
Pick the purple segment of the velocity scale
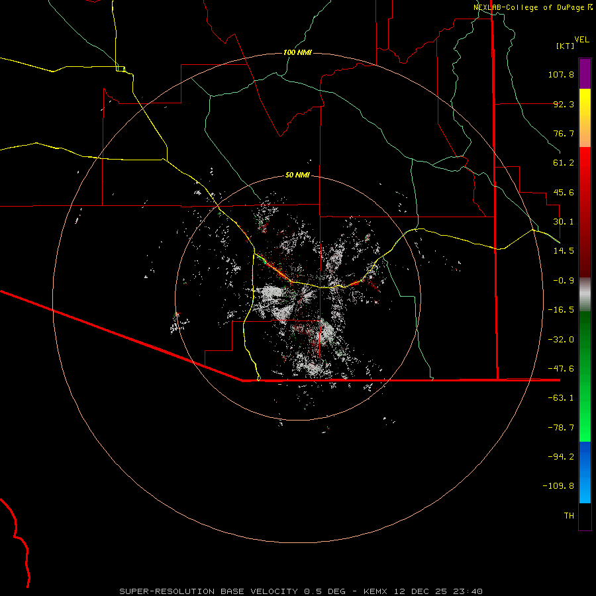[x=585, y=74]
